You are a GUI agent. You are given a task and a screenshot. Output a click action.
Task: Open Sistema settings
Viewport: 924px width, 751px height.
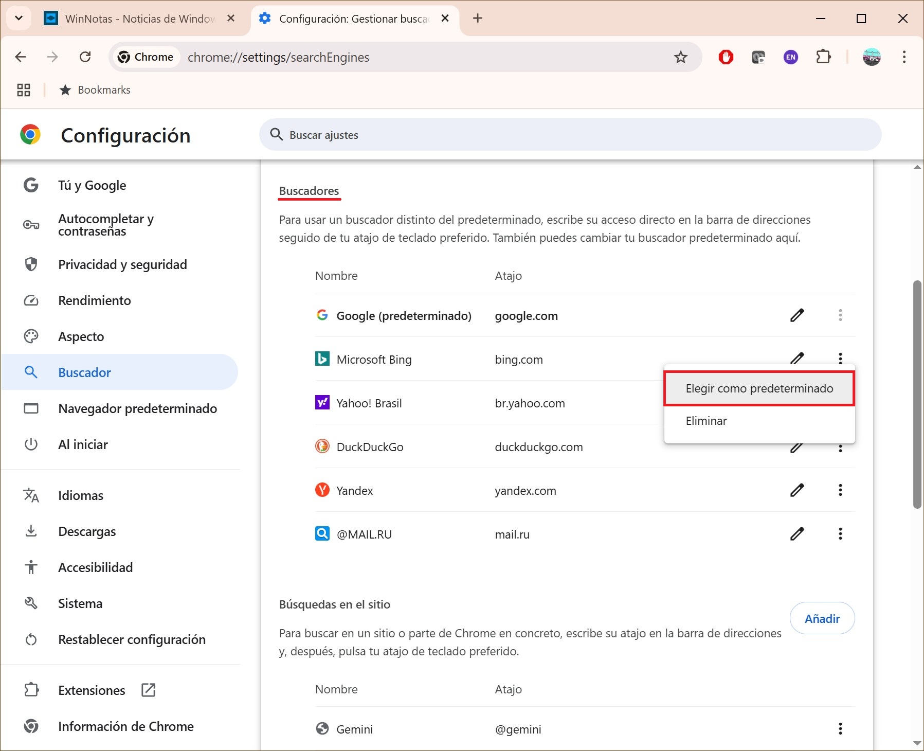tap(120, 603)
